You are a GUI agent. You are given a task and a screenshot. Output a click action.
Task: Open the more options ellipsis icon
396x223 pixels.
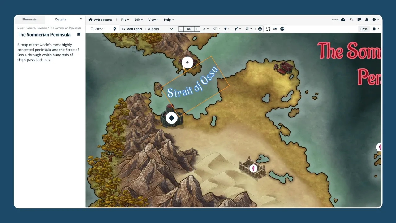pyautogui.click(x=282, y=29)
